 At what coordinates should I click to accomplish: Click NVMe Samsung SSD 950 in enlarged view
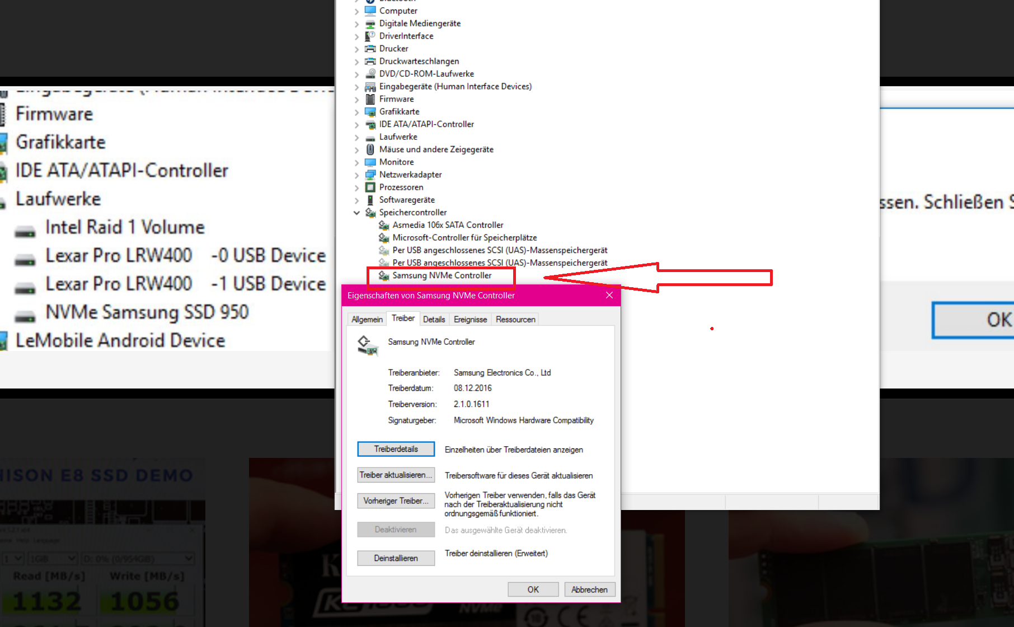pos(147,312)
